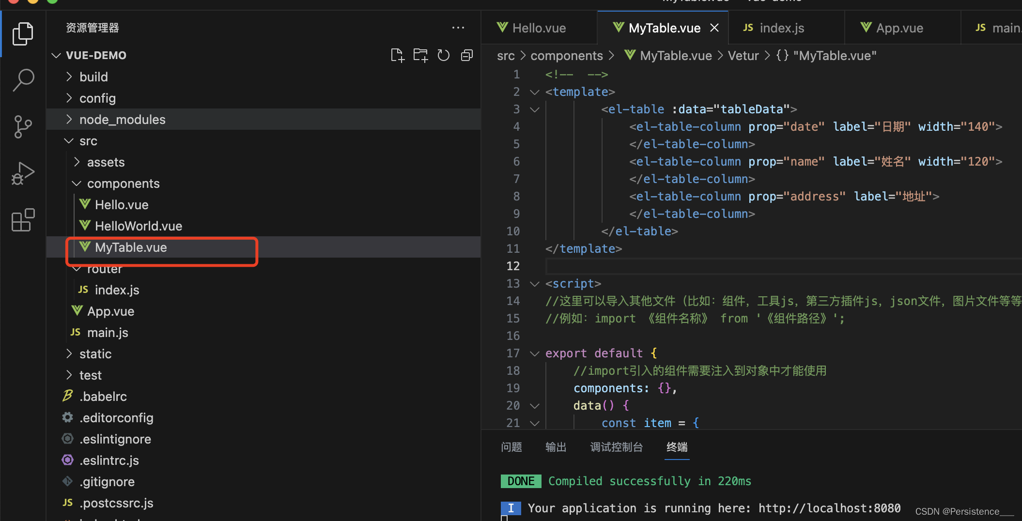Open HelloWorld.vue in the file tree

(x=263, y=226)
